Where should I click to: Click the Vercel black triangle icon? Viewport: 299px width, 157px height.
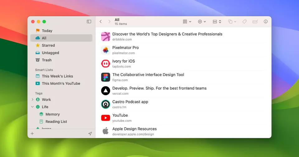(106, 91)
